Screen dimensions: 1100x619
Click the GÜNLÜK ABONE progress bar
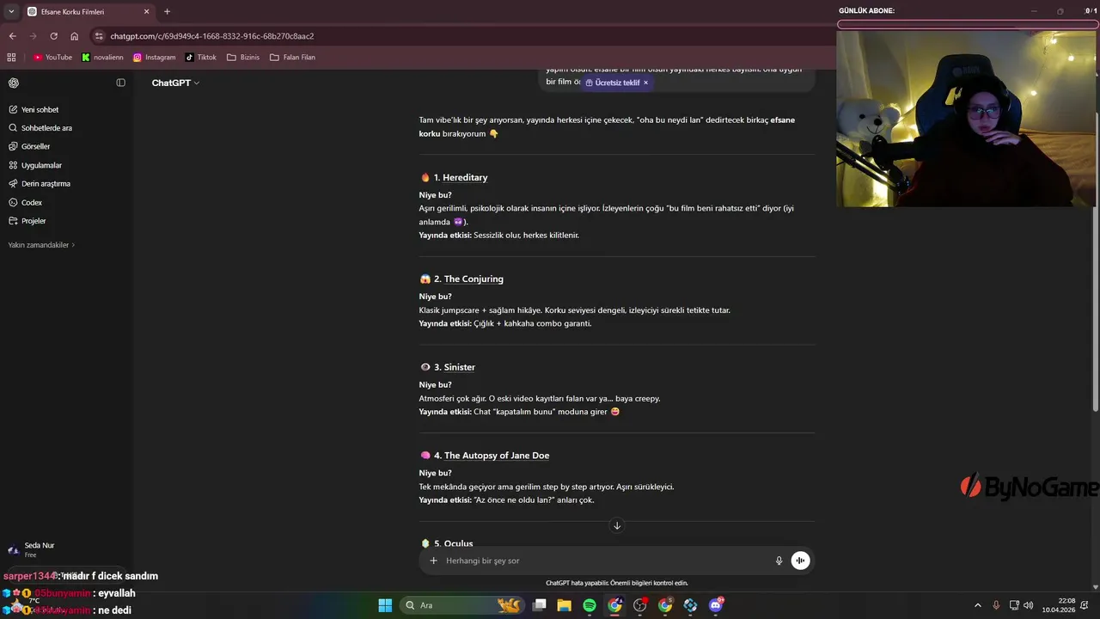(968, 24)
